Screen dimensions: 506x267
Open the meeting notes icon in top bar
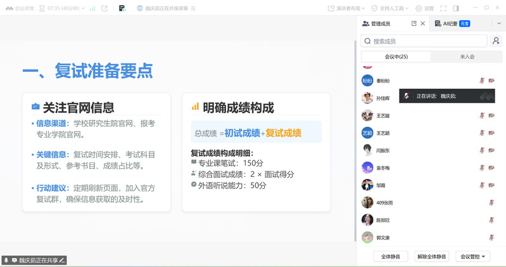coord(122,8)
